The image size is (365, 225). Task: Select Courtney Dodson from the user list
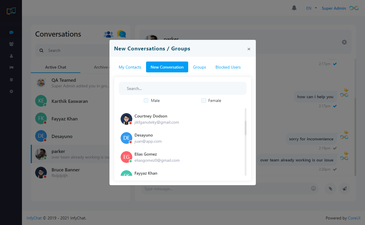(x=151, y=119)
